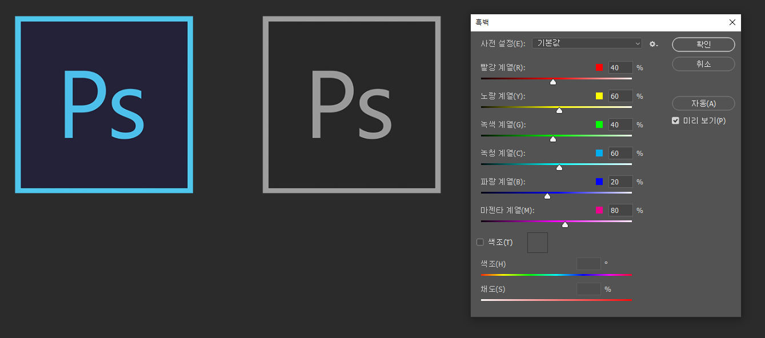765x338 pixels.
Task: Click the red slider handle
Action: (553, 82)
